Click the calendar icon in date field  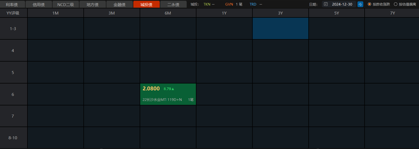click(326, 4)
